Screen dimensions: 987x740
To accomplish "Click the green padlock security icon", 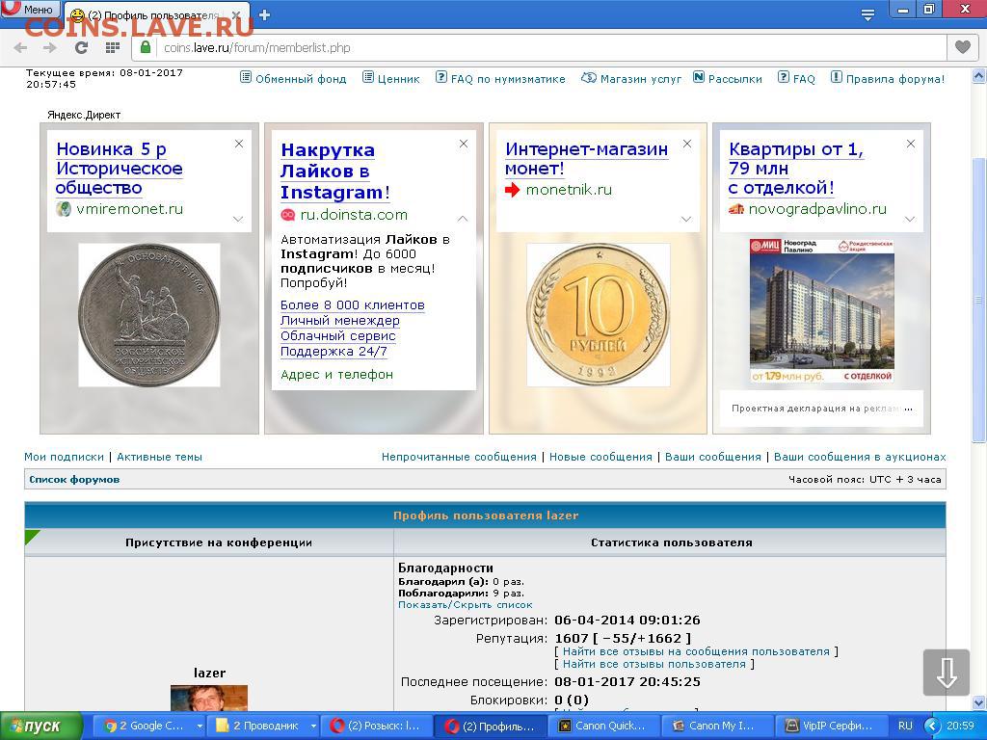I will [x=146, y=47].
